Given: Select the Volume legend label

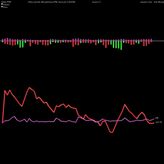Looking at the screenshot, I should (6, 5).
